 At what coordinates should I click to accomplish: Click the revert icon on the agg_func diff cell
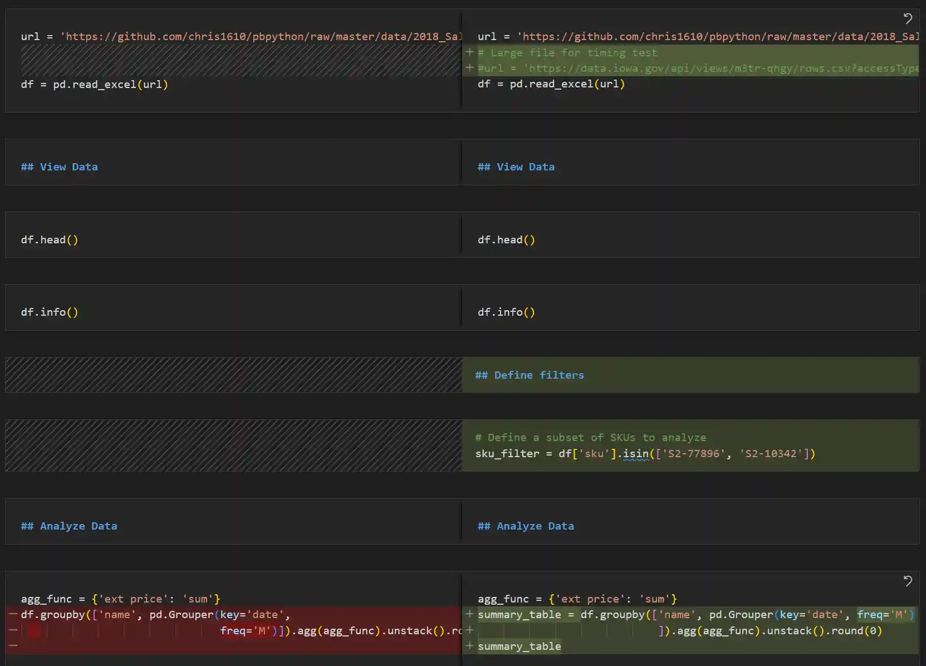coord(908,581)
